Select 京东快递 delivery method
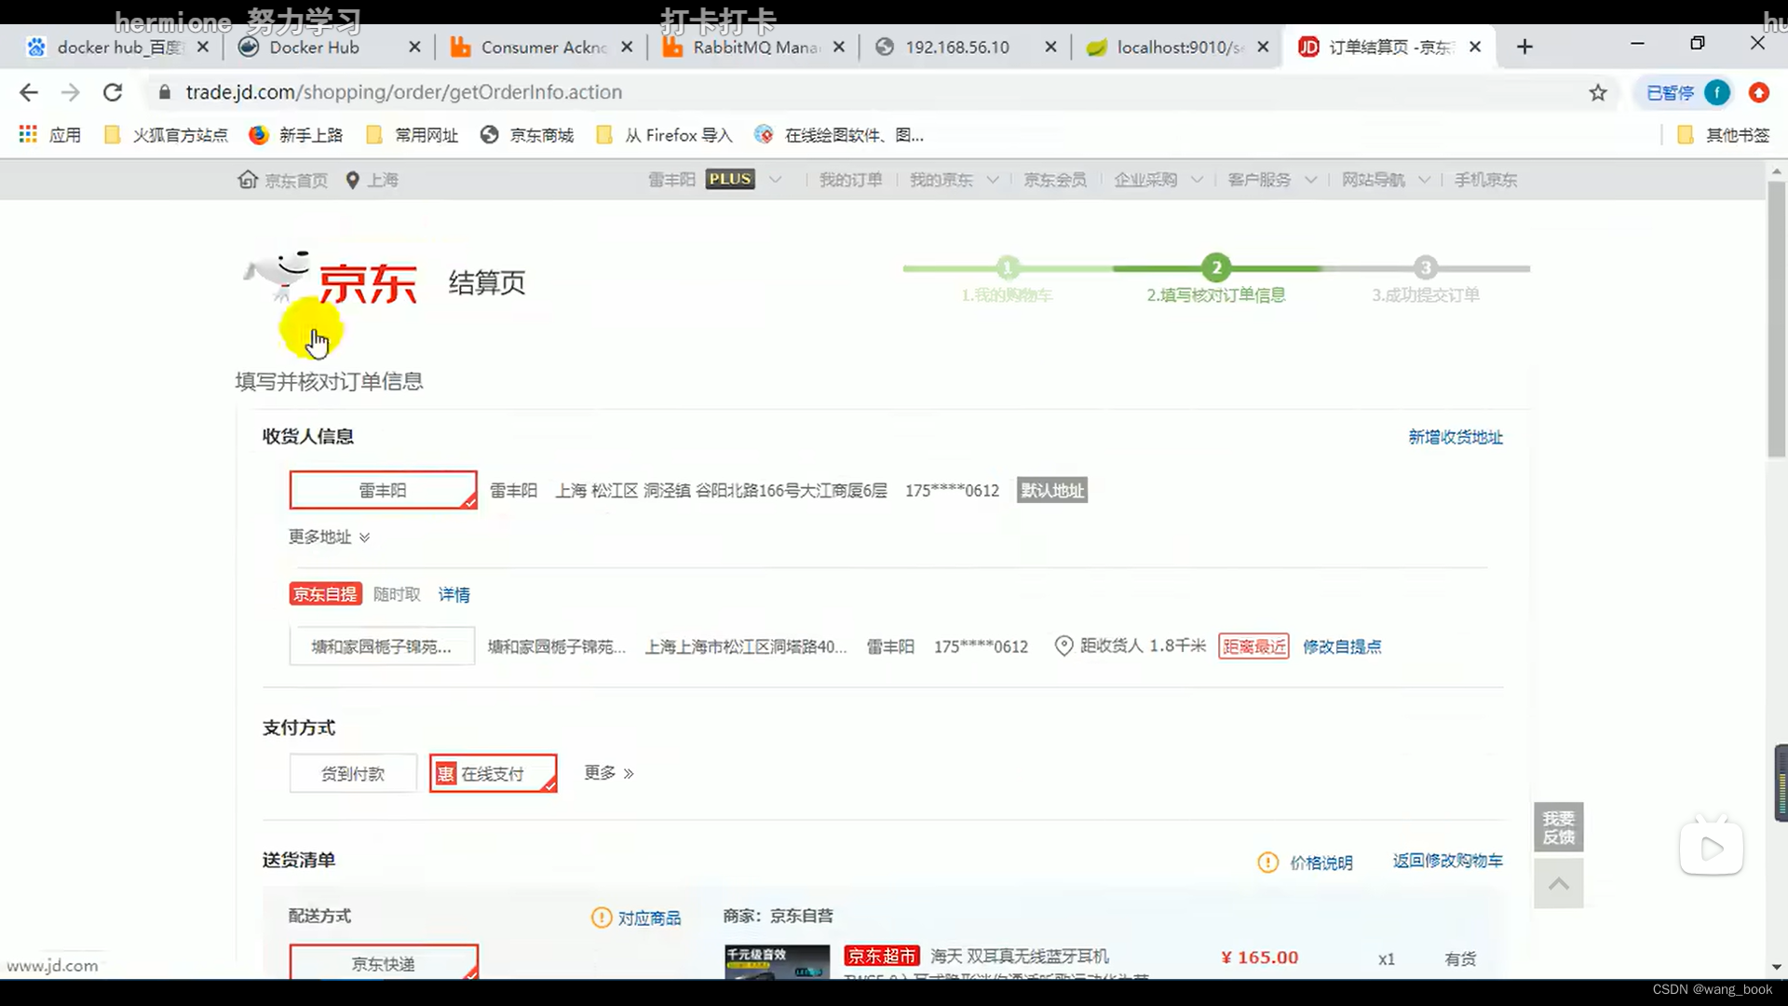 tap(384, 962)
